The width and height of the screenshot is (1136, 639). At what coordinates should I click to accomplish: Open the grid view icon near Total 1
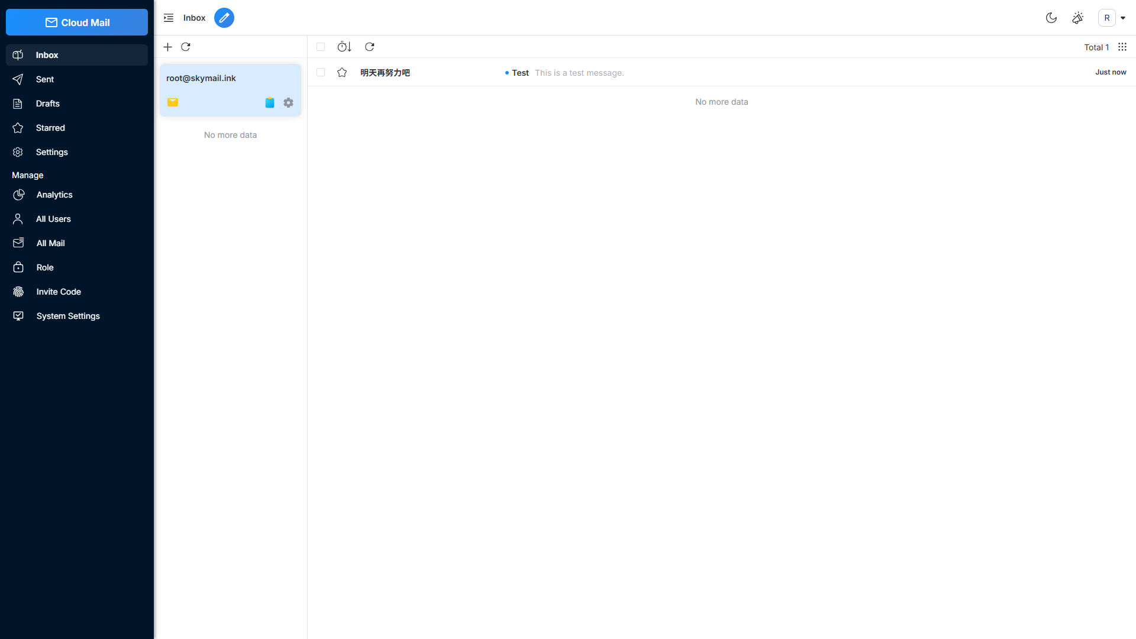click(1122, 47)
